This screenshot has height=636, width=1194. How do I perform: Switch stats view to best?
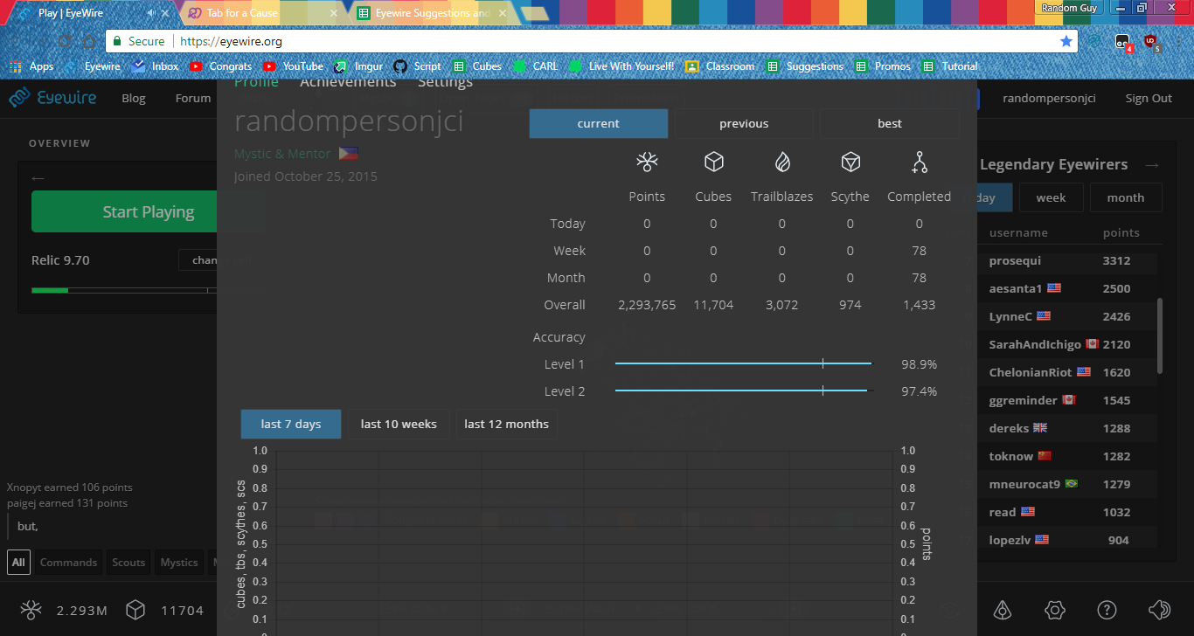tap(889, 124)
